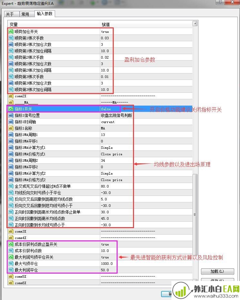Viewport: 240px width, 300px height.
Task: Toggle the true value of 顺势加仓开关
Action: (105, 32)
